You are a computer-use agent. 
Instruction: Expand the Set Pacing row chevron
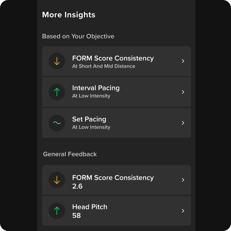[x=183, y=123]
